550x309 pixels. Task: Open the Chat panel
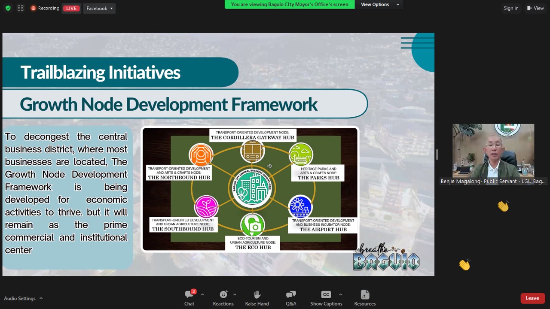coord(189,297)
